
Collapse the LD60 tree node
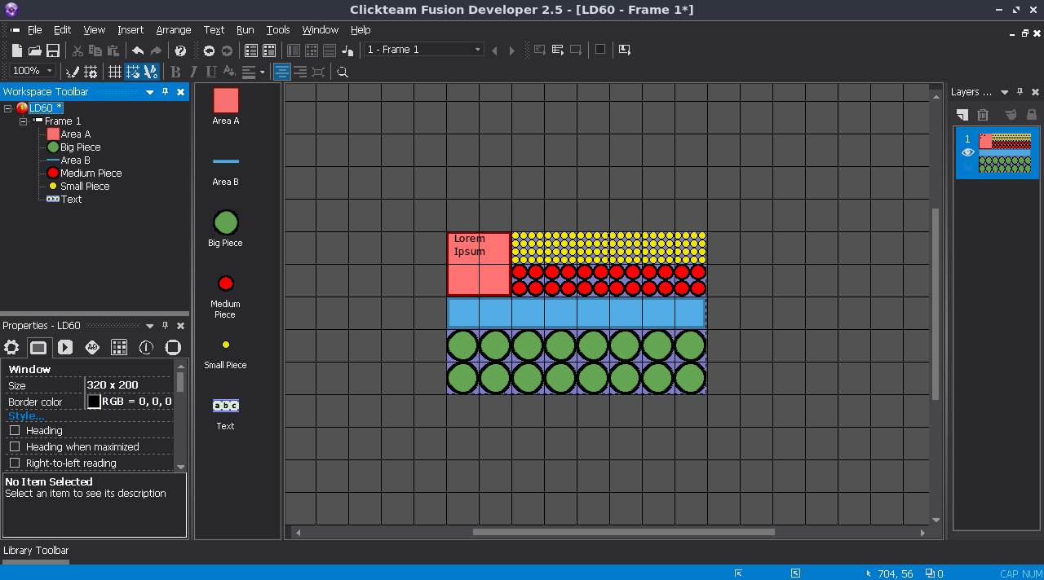pyautogui.click(x=8, y=108)
